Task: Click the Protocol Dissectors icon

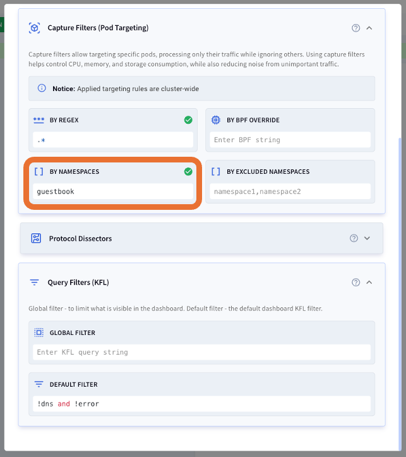Action: tap(36, 238)
